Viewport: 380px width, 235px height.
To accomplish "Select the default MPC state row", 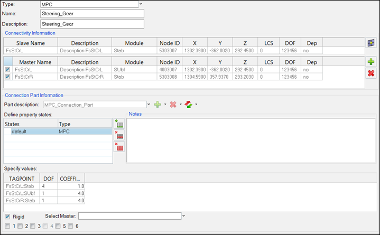I will (58, 131).
